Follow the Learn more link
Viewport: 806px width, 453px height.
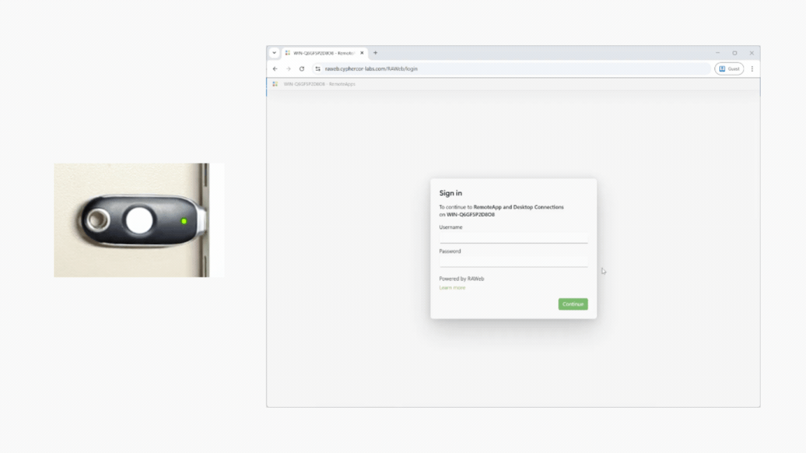[452, 288]
